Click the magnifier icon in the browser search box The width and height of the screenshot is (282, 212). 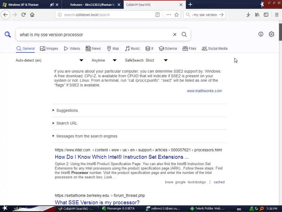188,15
